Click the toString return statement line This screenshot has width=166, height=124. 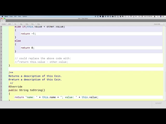tap(57, 97)
